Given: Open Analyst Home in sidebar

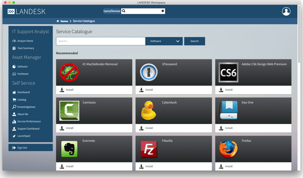Looking at the screenshot, I should 25,41.
